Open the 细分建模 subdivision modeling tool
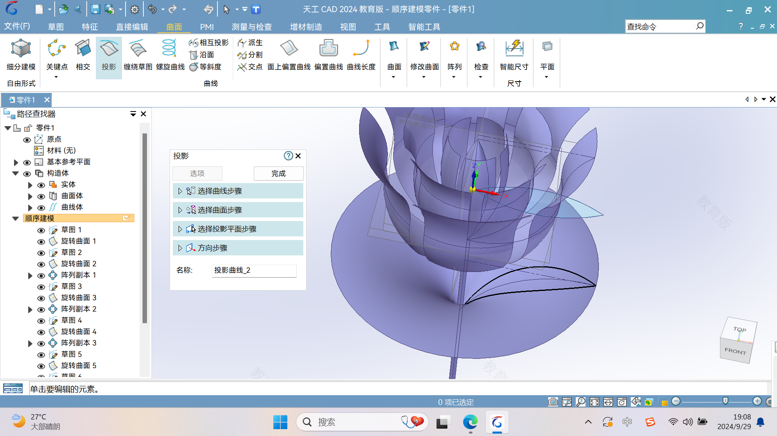This screenshot has height=436, width=777. click(x=21, y=55)
